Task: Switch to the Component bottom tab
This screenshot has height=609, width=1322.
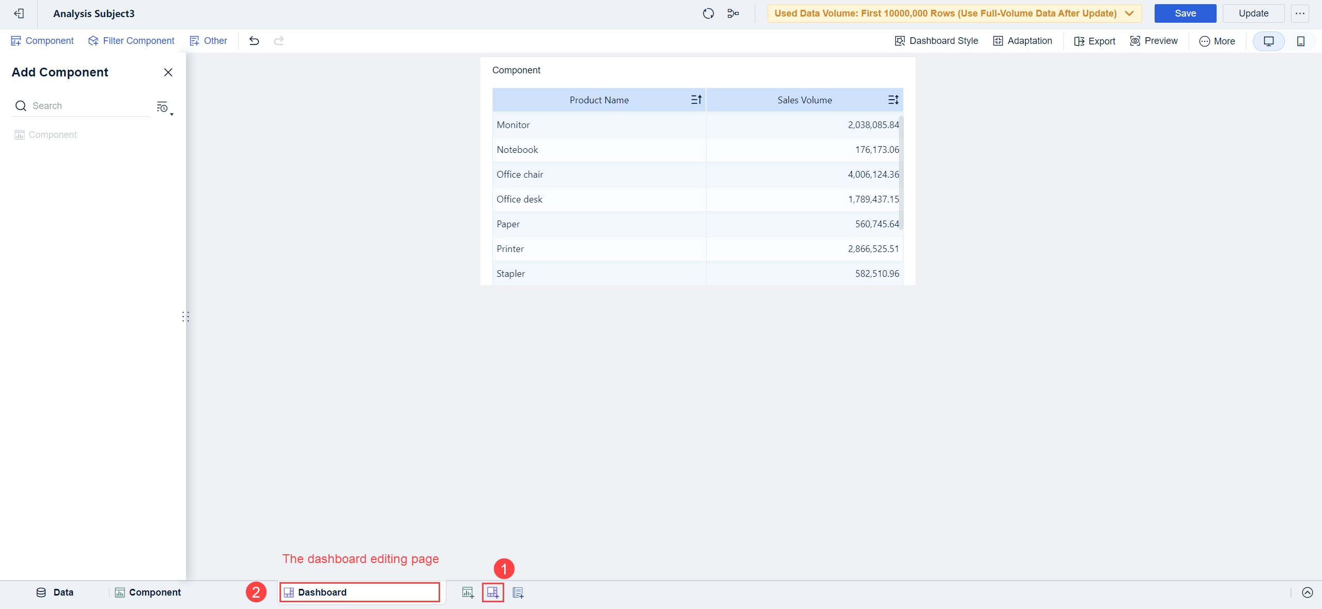Action: [148, 592]
